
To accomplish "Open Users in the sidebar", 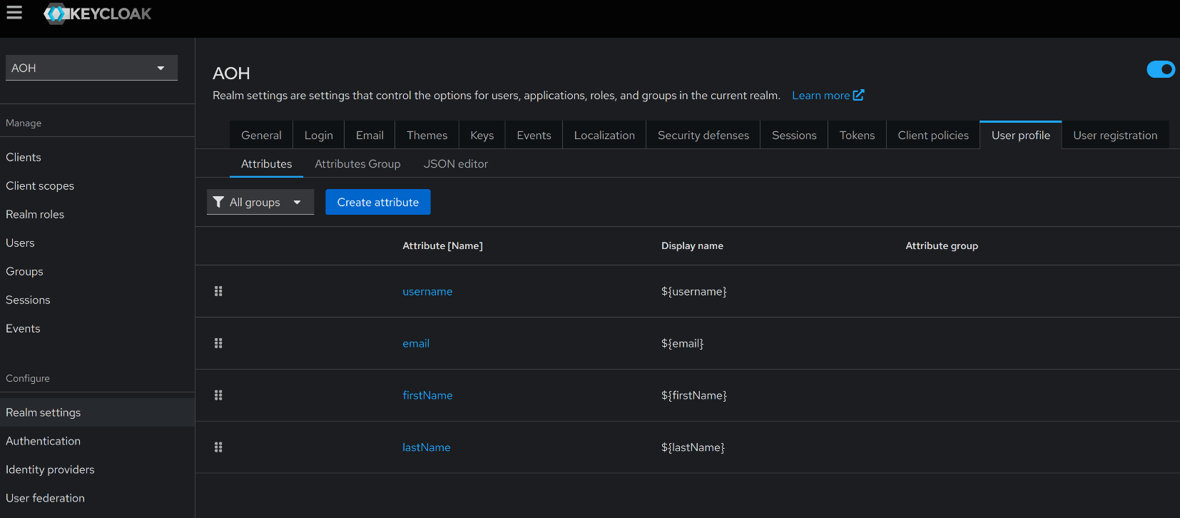I will [x=97, y=243].
